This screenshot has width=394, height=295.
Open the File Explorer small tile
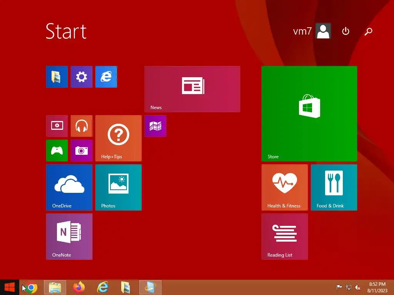[x=57, y=77]
